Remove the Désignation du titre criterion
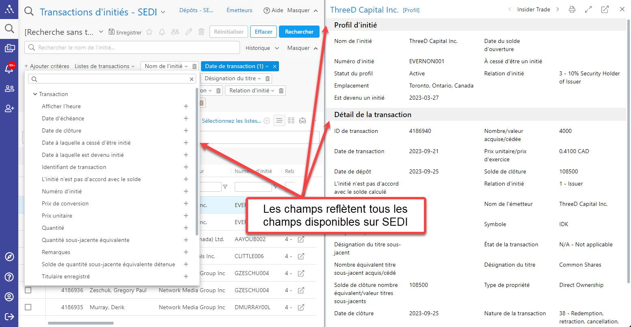The image size is (631, 327). coord(267,79)
